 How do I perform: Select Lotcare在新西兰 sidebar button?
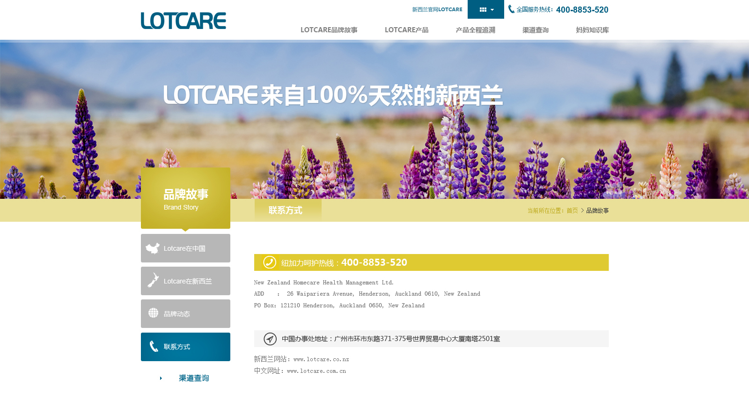pos(185,281)
